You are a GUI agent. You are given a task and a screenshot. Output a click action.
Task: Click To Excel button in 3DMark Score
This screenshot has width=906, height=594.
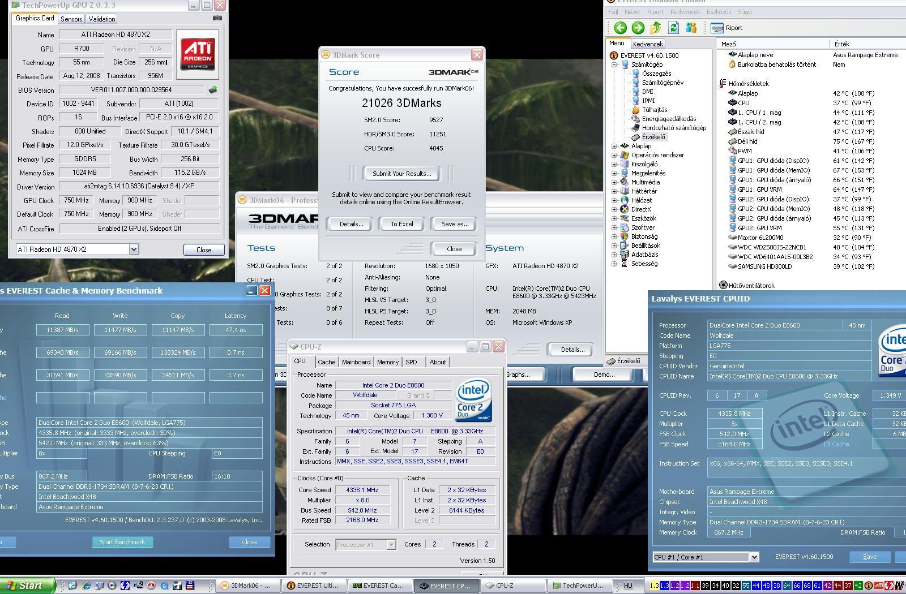402,224
